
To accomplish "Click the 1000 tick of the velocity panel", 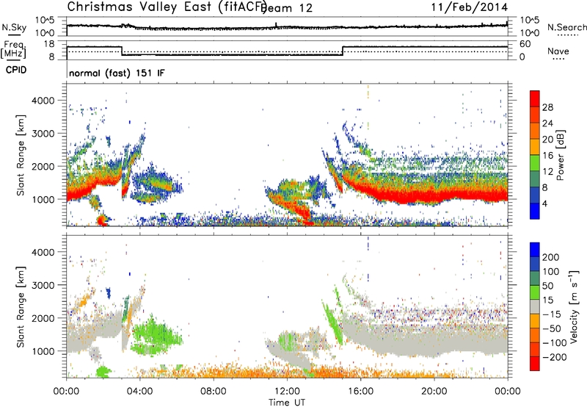I will point(43,351).
